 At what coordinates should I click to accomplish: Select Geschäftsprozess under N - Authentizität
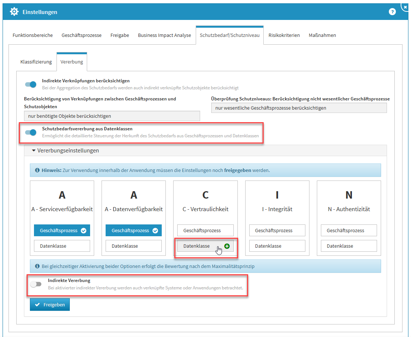click(349, 230)
